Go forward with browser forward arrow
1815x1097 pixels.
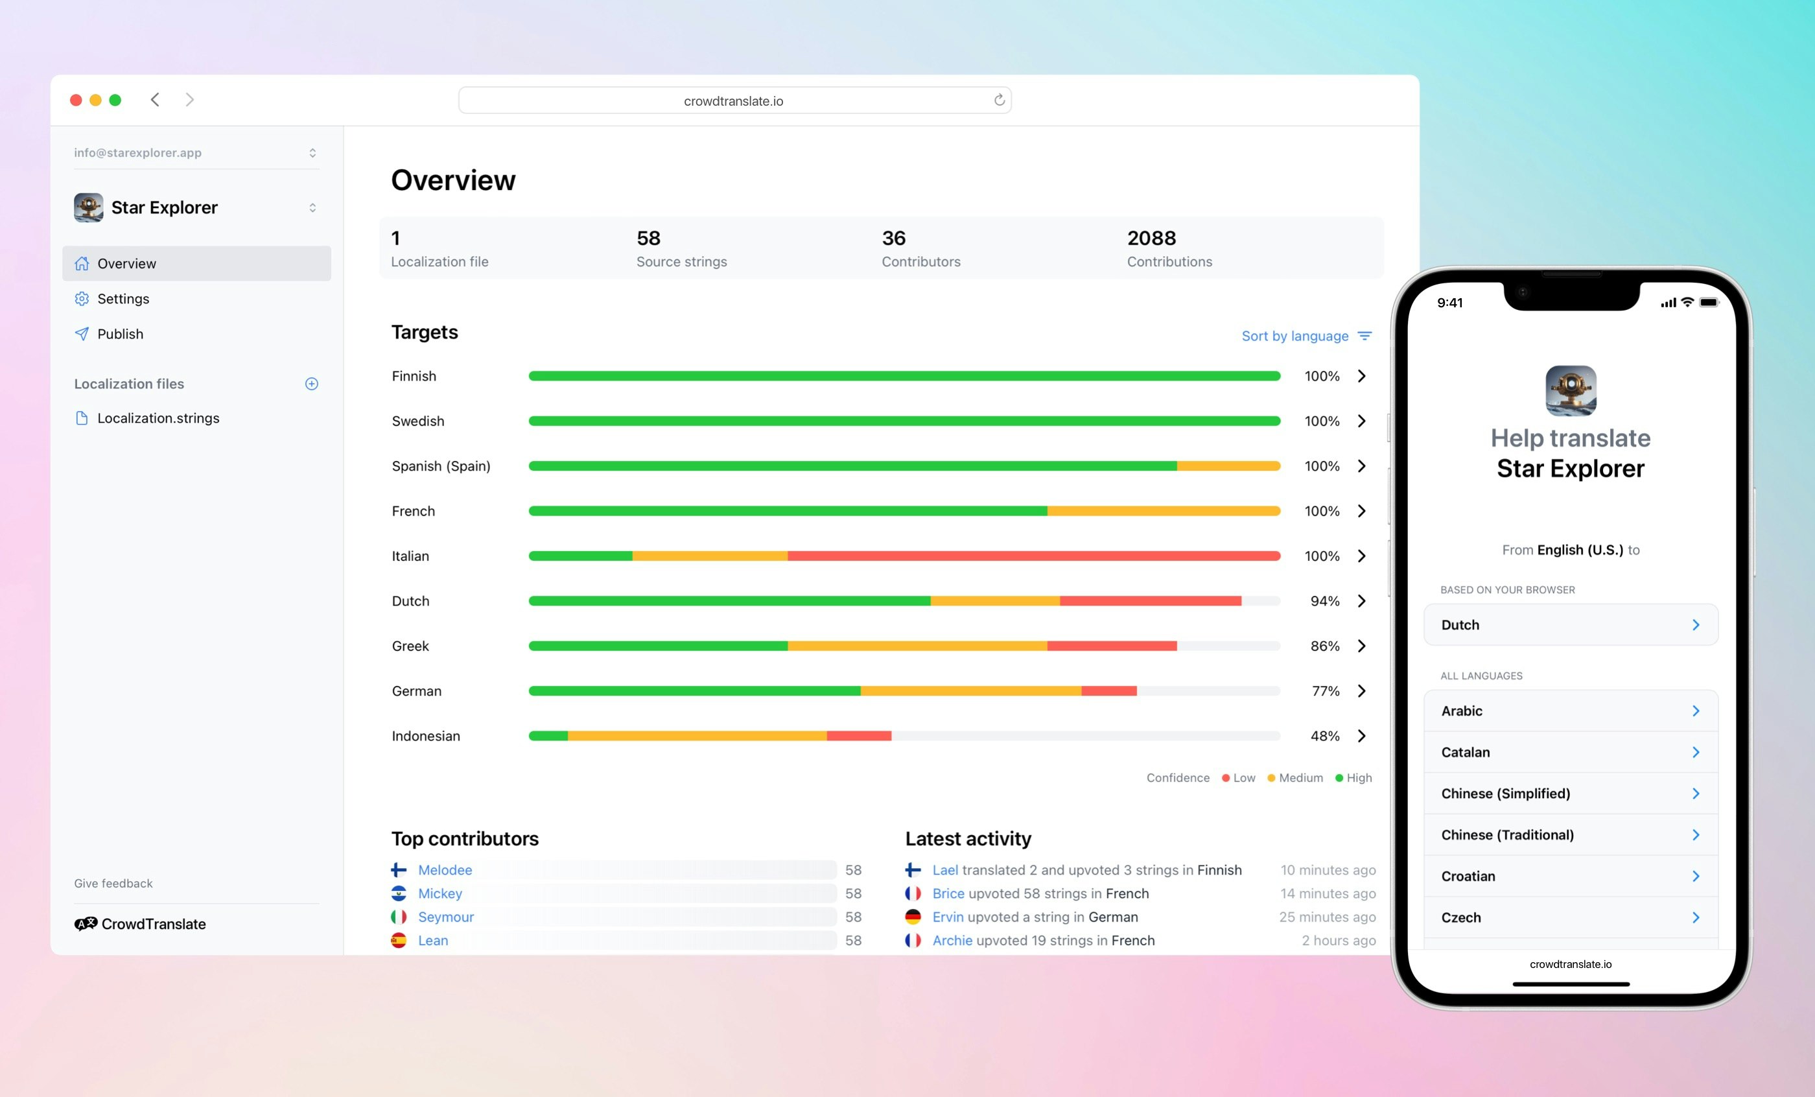coord(189,99)
